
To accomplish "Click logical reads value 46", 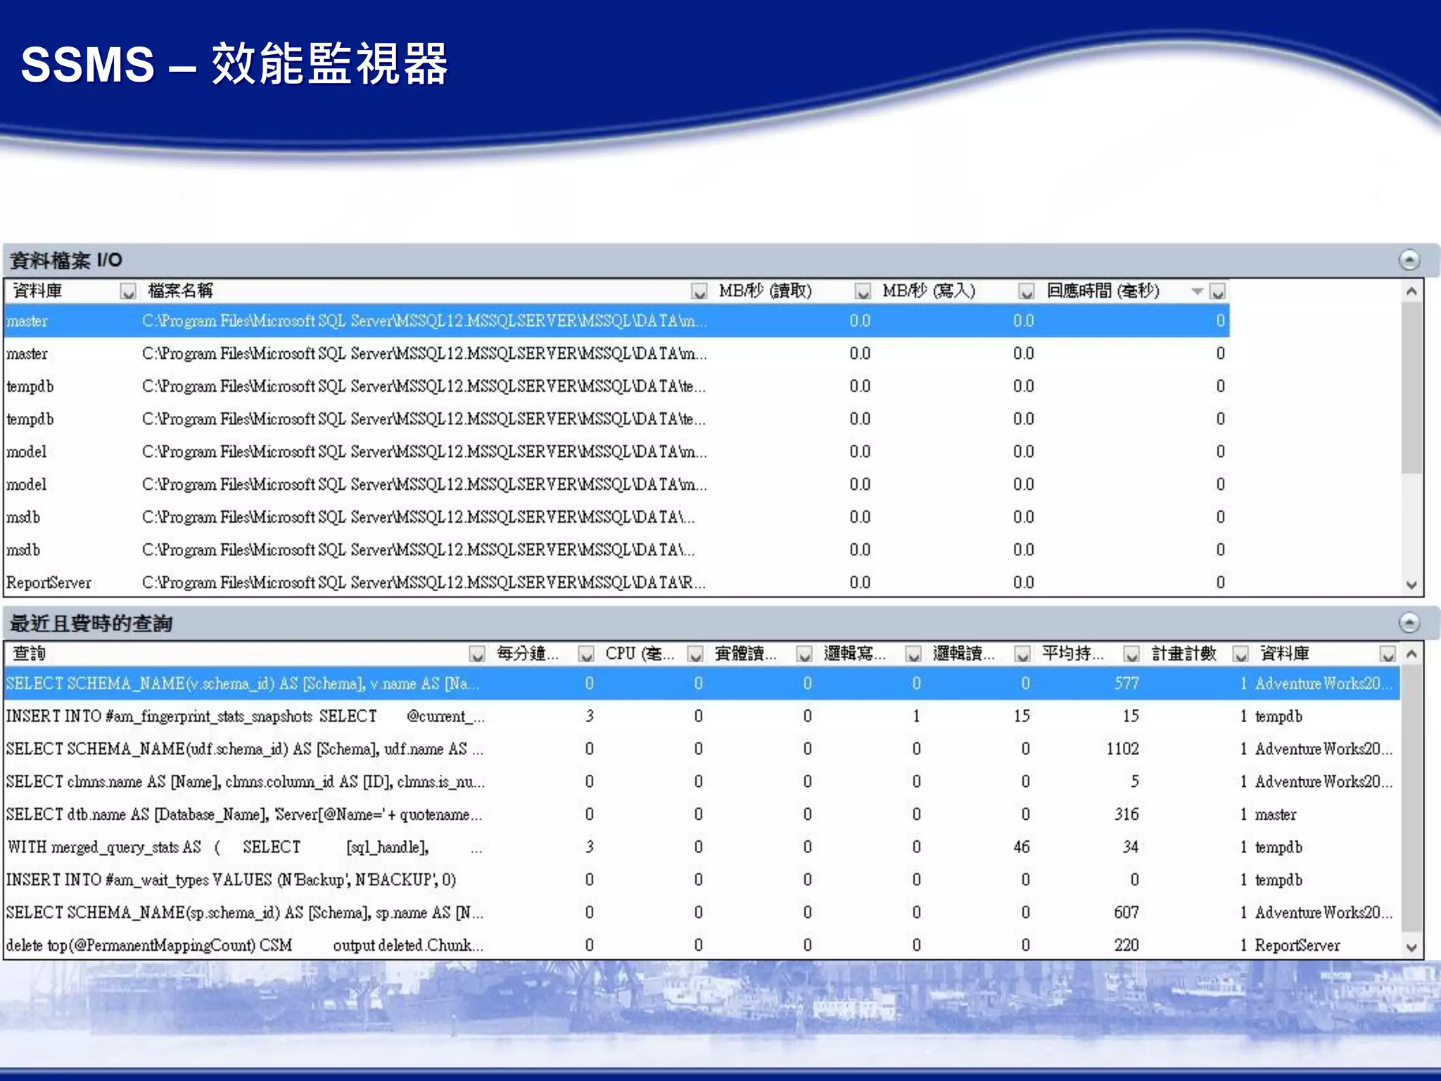I will [1022, 847].
